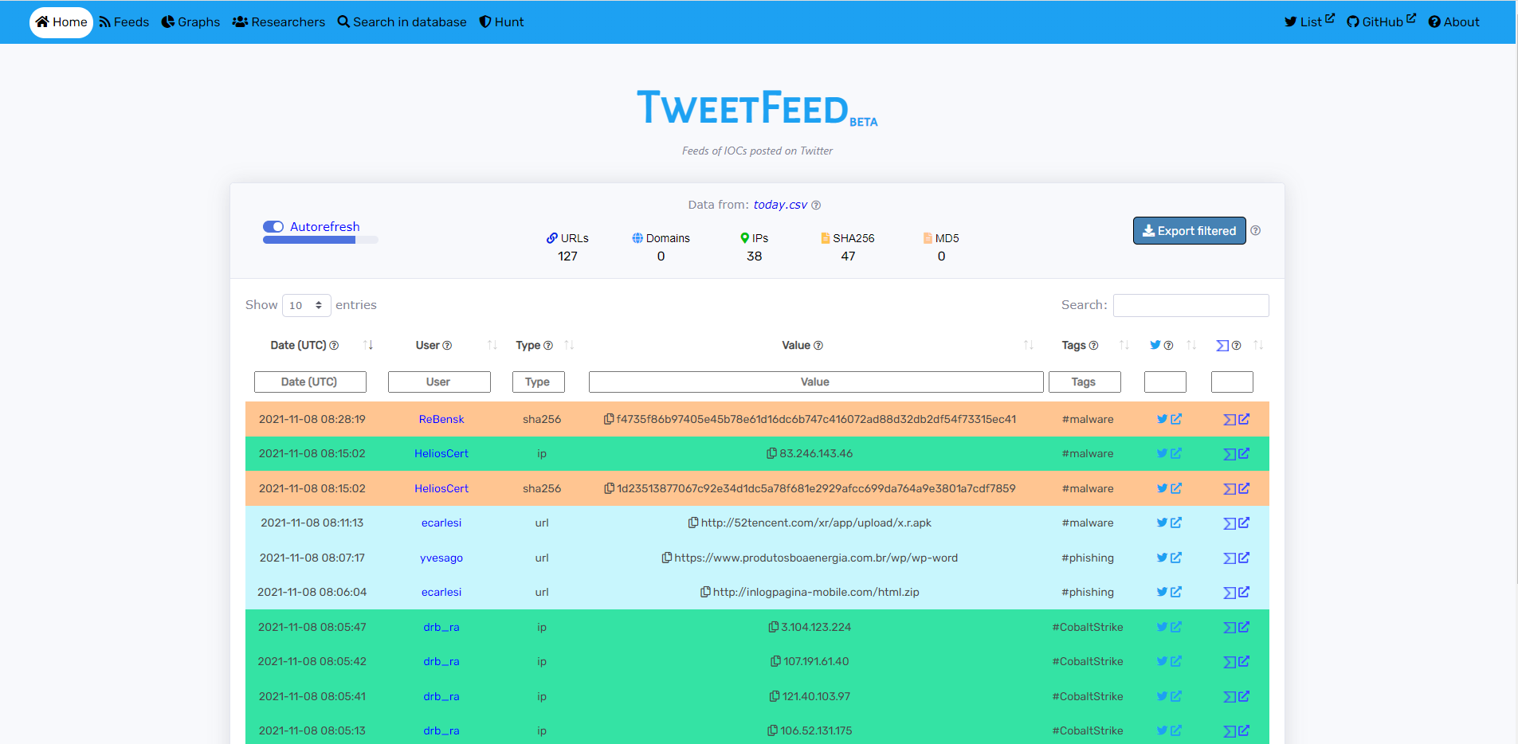Copy IP 121.40.103.97 icon
1518x744 pixels.
click(774, 696)
